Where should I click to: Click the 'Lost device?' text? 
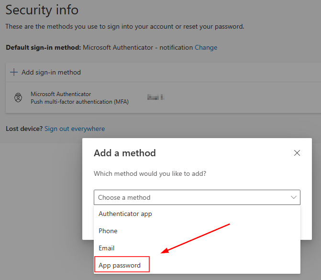click(x=24, y=129)
